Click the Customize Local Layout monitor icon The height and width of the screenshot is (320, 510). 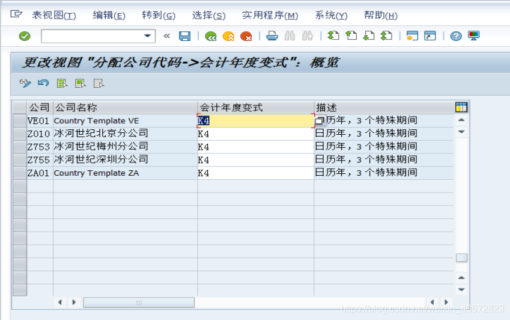pyautogui.click(x=473, y=35)
